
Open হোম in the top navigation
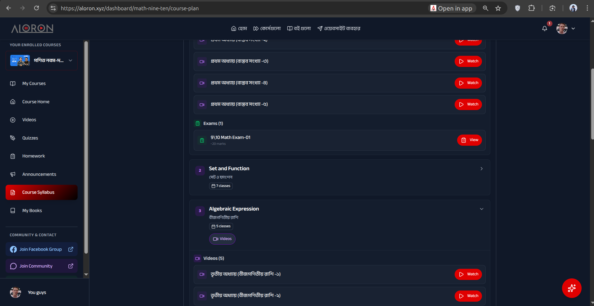[x=239, y=29]
